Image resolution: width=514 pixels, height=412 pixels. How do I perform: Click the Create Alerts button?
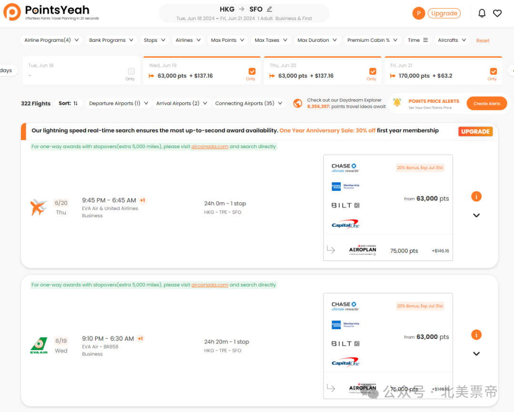point(487,103)
